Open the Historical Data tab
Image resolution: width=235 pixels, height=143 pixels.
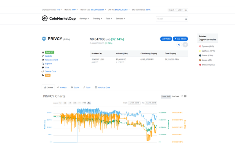tap(102, 87)
